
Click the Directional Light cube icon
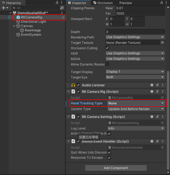[18, 22]
